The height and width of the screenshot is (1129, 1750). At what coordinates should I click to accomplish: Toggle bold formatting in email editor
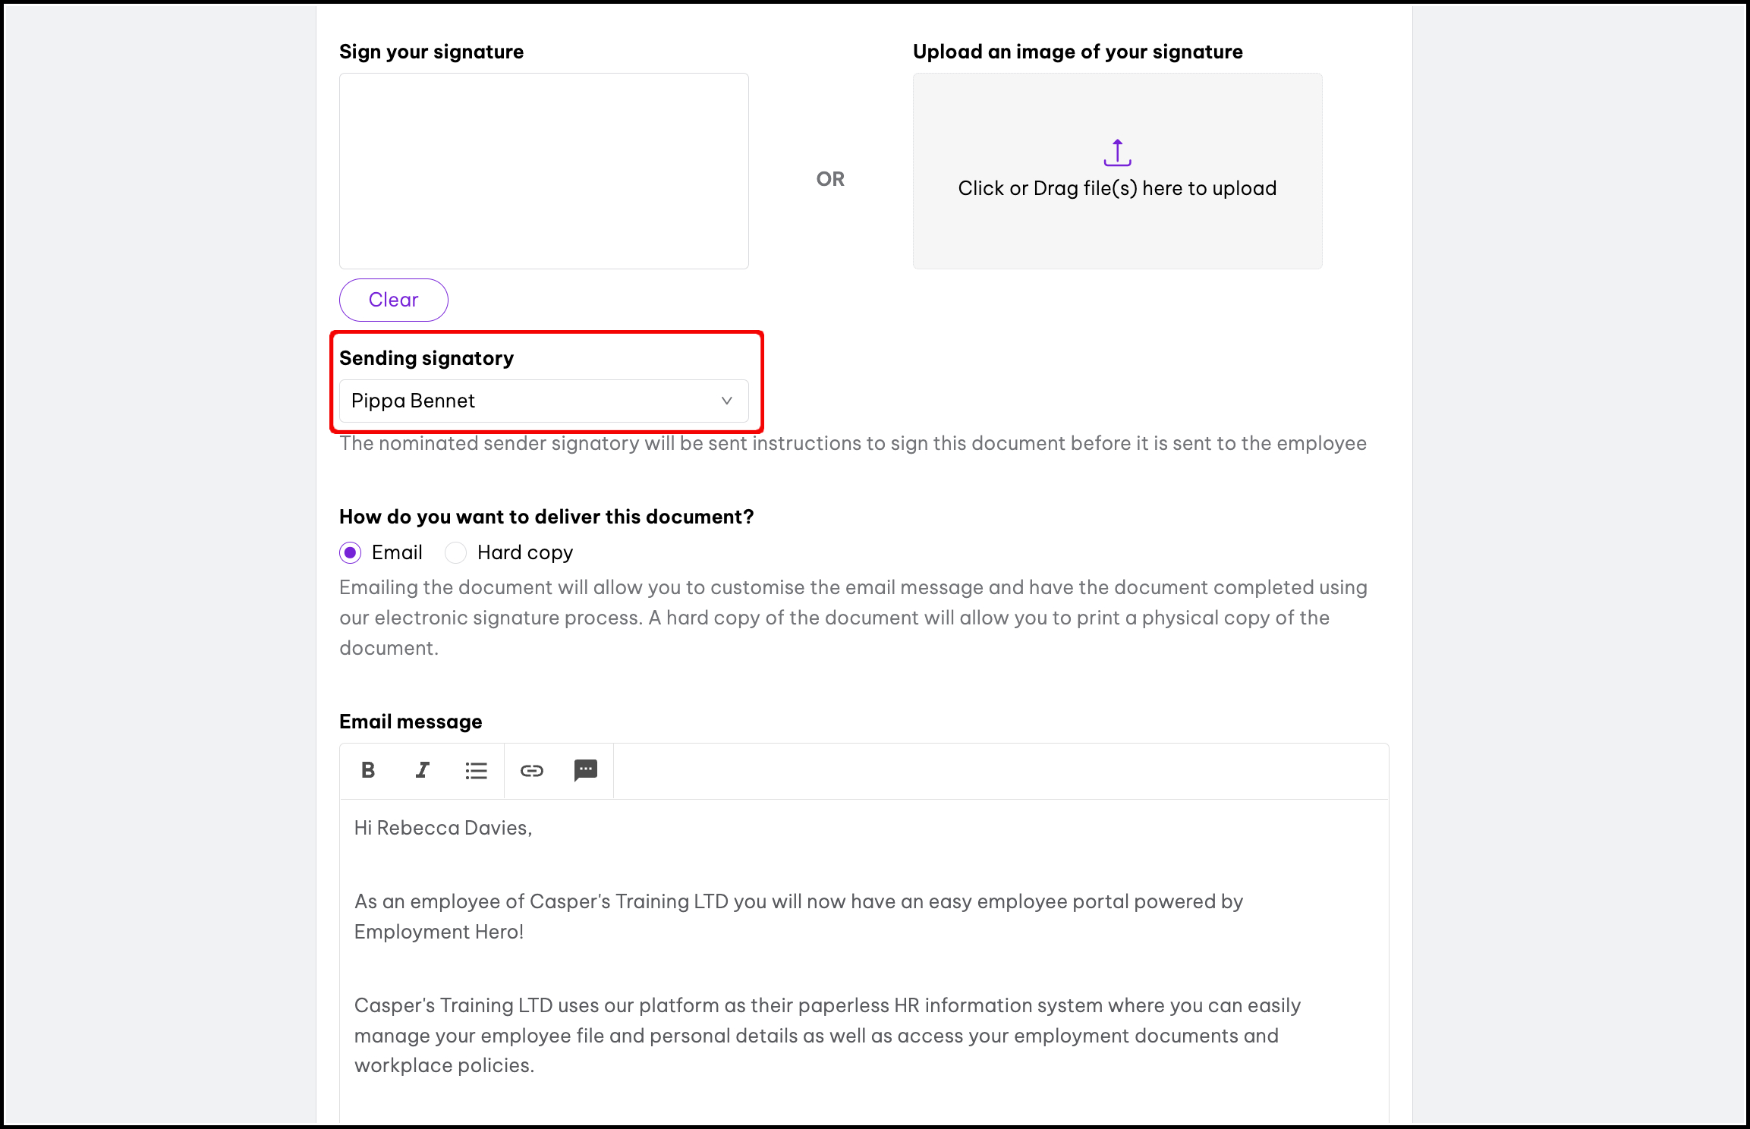[367, 770]
